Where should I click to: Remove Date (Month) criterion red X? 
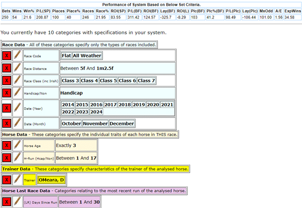(7, 123)
